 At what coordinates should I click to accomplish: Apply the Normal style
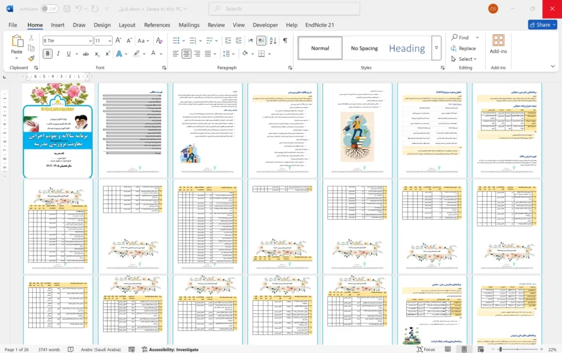point(320,48)
